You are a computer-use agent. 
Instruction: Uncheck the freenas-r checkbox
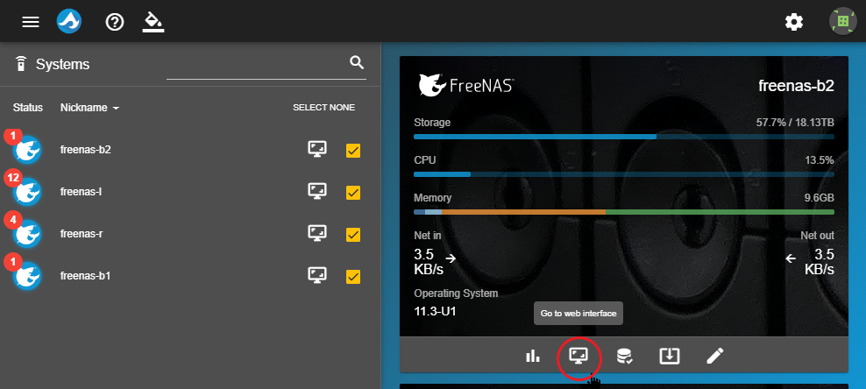pyautogui.click(x=353, y=235)
